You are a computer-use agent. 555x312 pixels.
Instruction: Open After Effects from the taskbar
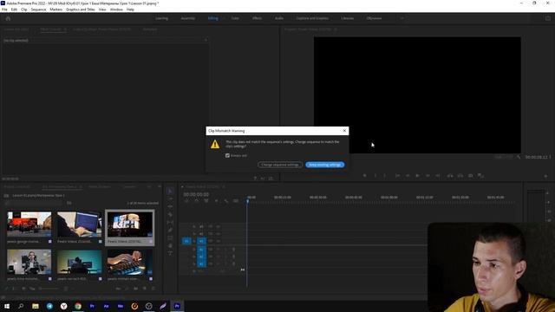[x=106, y=306]
